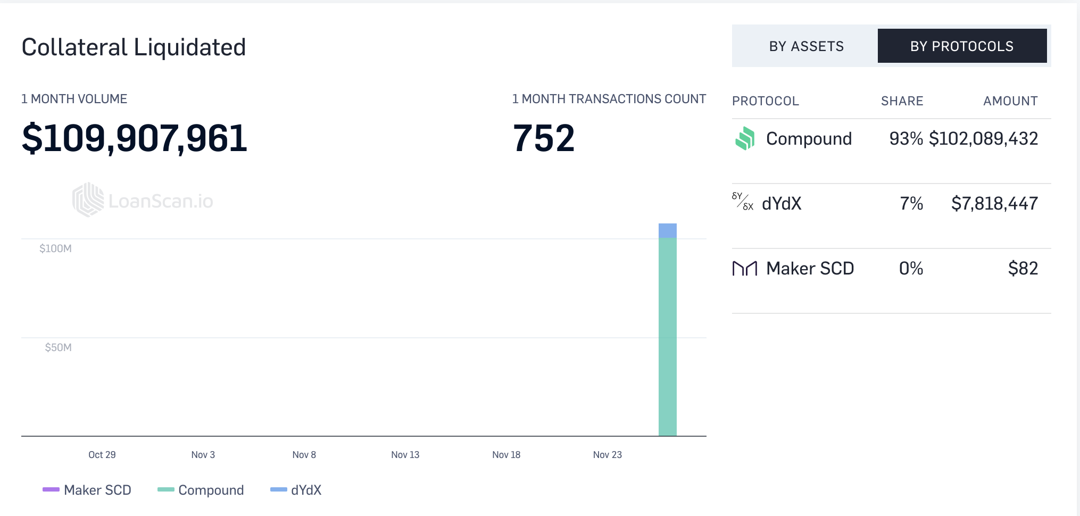Click the Nov 18 axis label
The image size is (1080, 516).
click(506, 455)
